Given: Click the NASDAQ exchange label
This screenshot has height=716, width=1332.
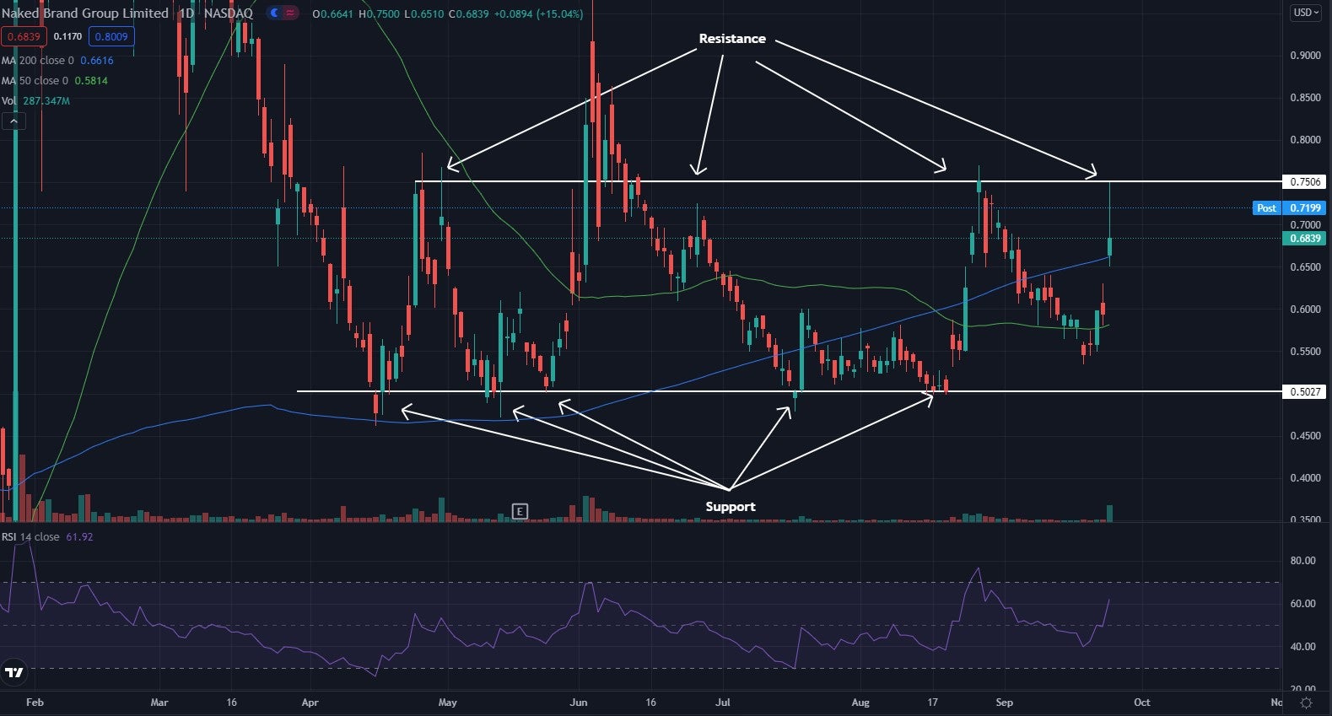Looking at the screenshot, I should pyautogui.click(x=228, y=13).
